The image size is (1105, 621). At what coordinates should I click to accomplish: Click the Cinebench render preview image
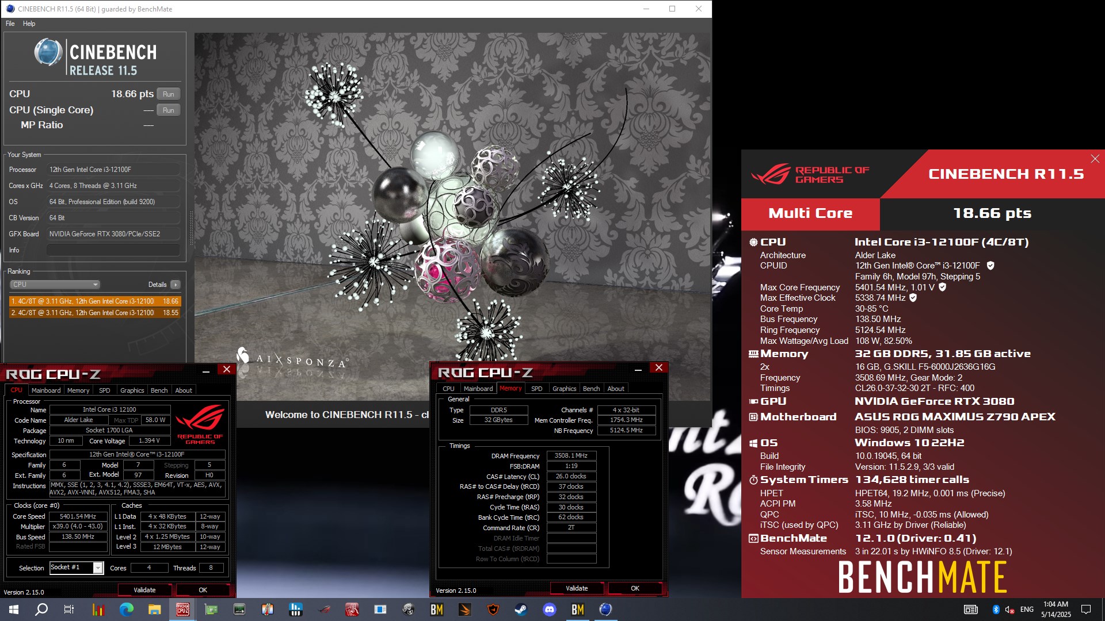tap(452, 216)
